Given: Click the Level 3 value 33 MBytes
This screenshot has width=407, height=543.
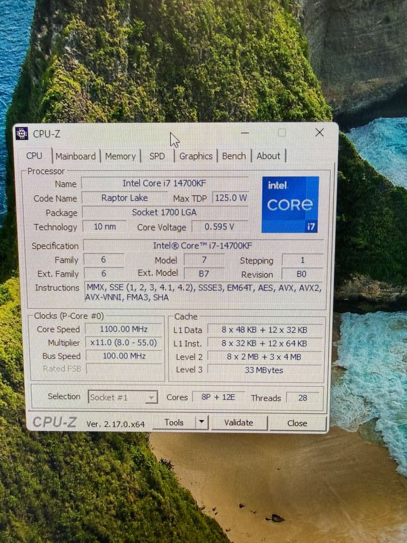Looking at the screenshot, I should pyautogui.click(x=265, y=370).
